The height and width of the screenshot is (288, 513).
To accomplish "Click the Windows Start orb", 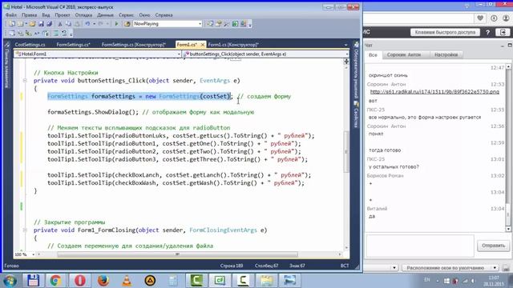I will (10, 281).
